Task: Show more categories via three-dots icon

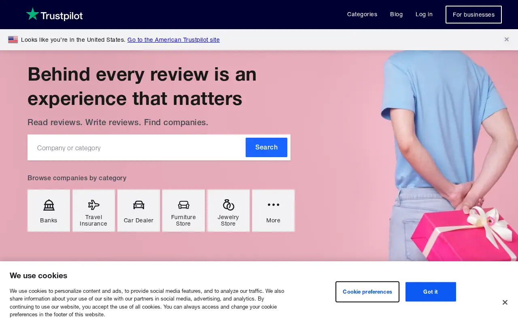Action: click(x=273, y=205)
